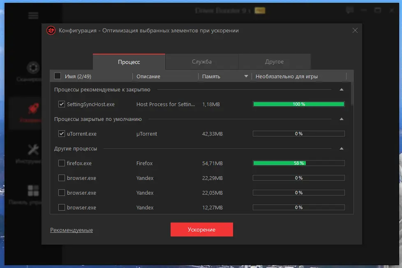This screenshot has width=402, height=268.
Task: Check the browser.exe 12,27MB checkbox
Action: tap(62, 207)
